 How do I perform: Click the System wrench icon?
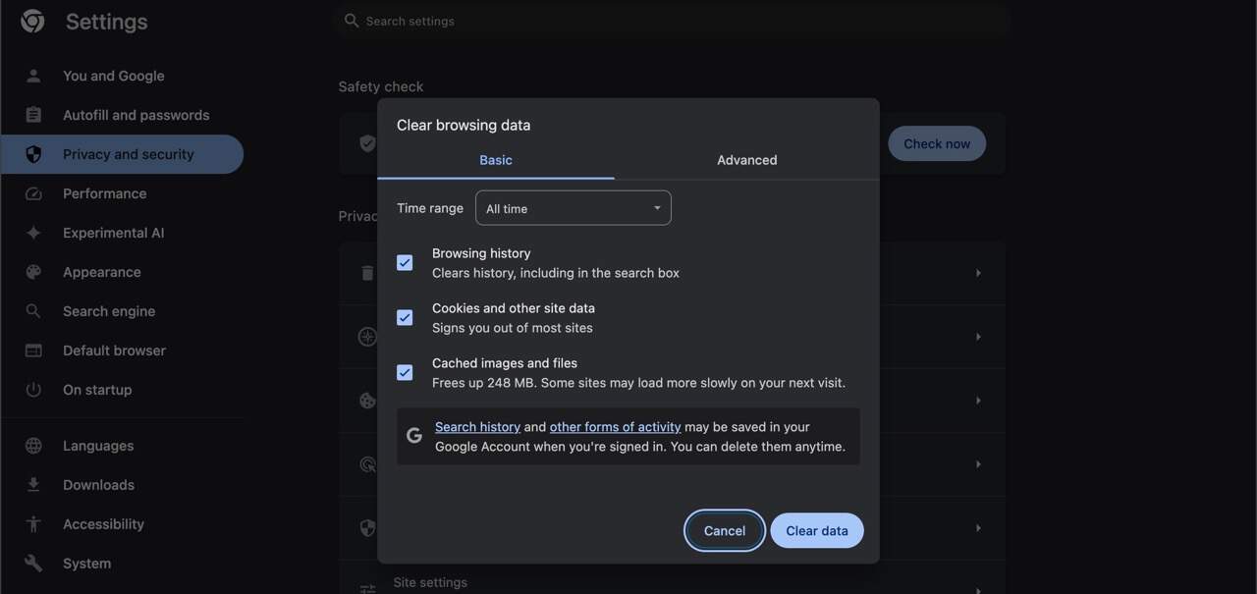click(x=33, y=564)
